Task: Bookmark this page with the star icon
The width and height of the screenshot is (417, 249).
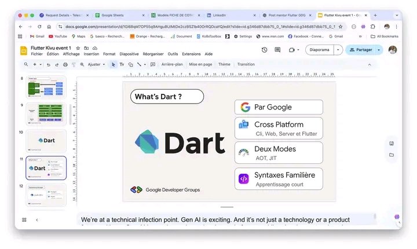Action: (x=341, y=27)
